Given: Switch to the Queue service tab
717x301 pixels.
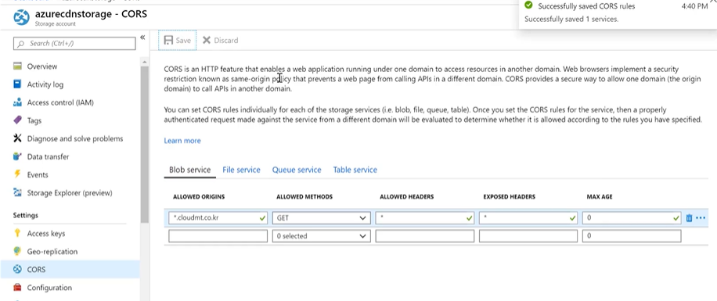Looking at the screenshot, I should 297,170.
